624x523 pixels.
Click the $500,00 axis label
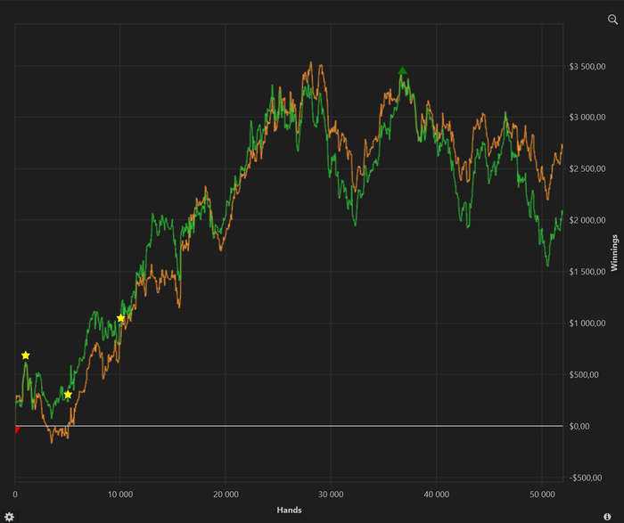[x=584, y=374]
